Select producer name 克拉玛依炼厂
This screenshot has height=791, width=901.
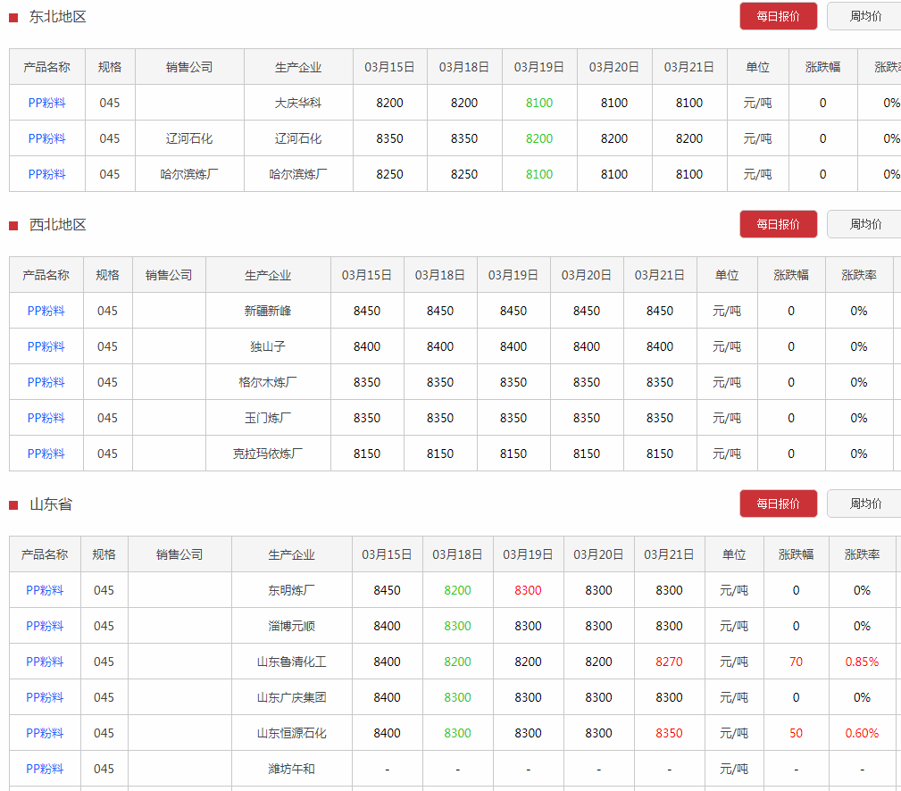[268, 454]
